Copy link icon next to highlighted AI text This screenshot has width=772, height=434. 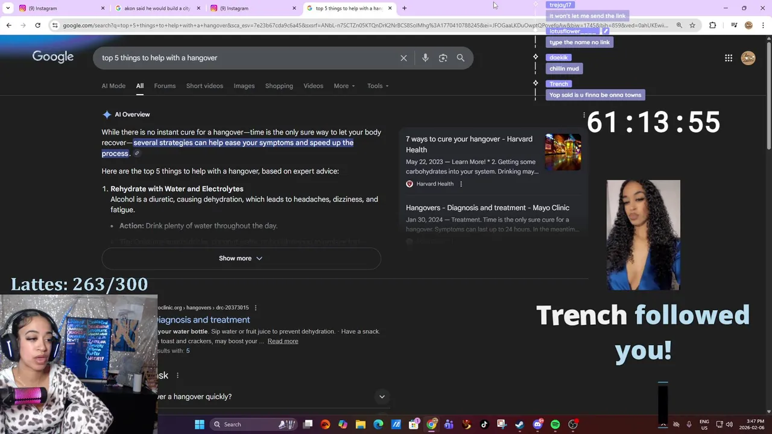click(x=137, y=154)
